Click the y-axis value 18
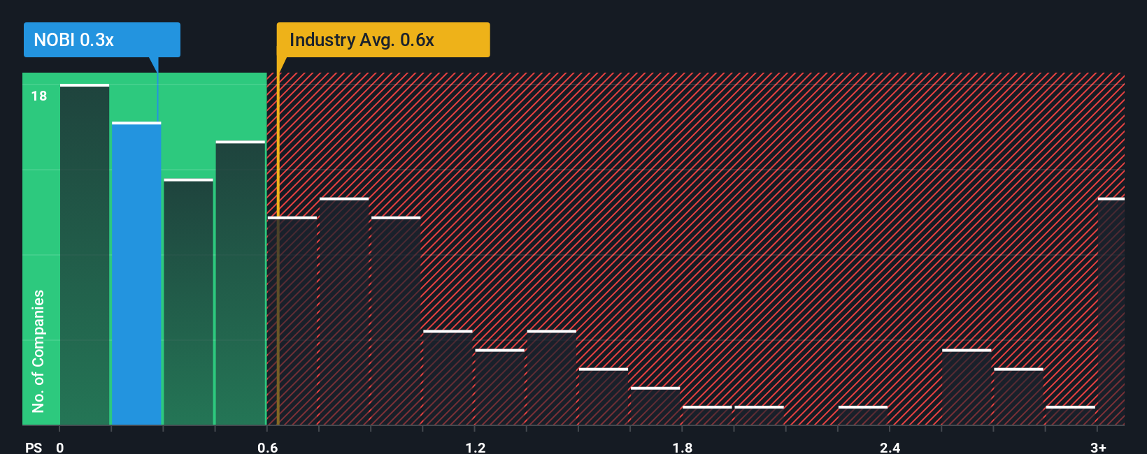This screenshot has width=1147, height=454. [39, 96]
